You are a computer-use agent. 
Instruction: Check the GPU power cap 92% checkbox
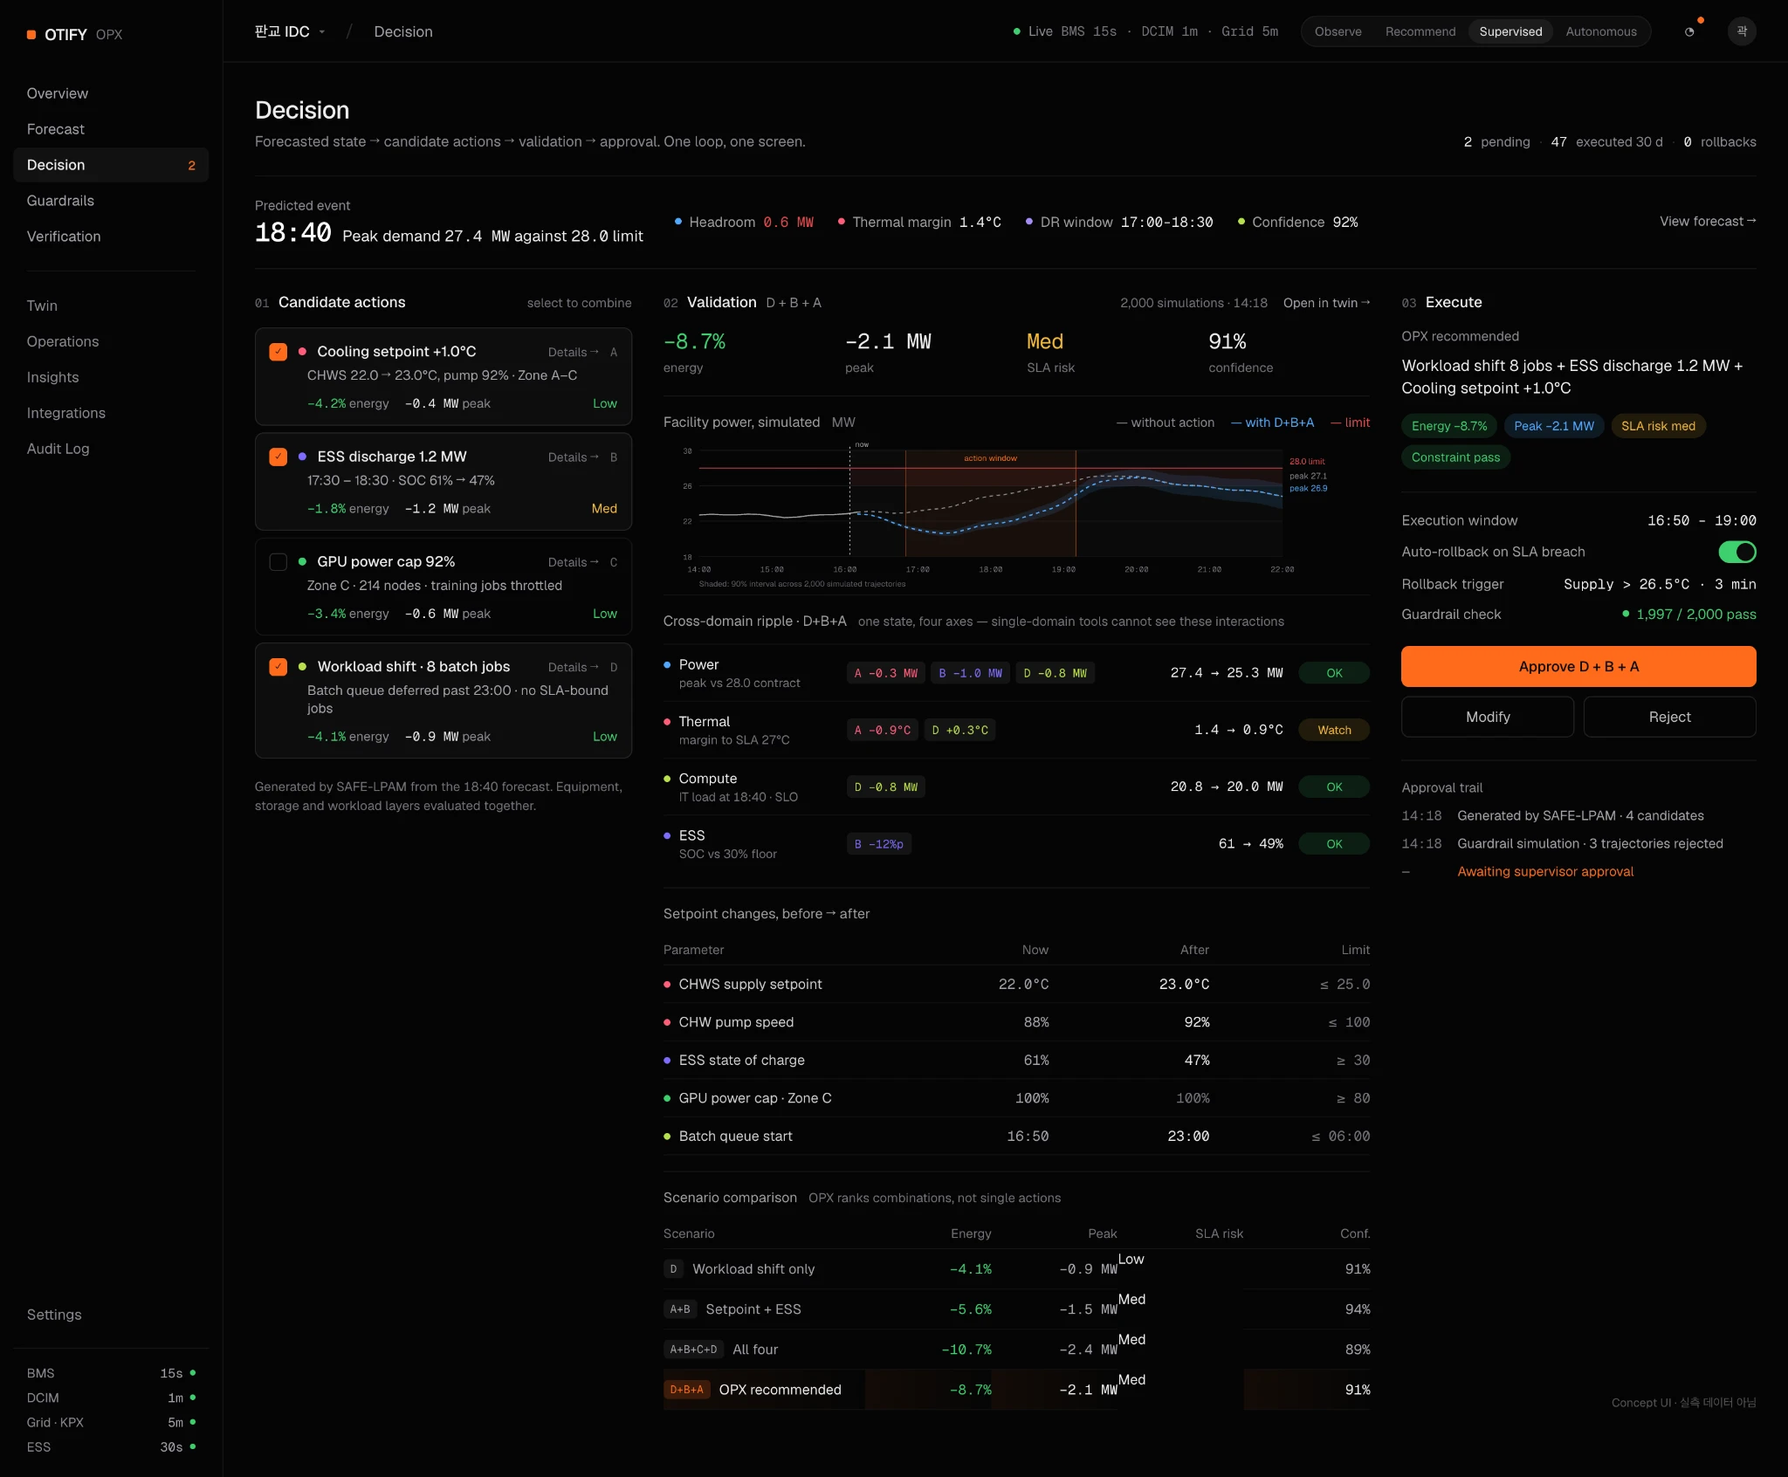(279, 561)
